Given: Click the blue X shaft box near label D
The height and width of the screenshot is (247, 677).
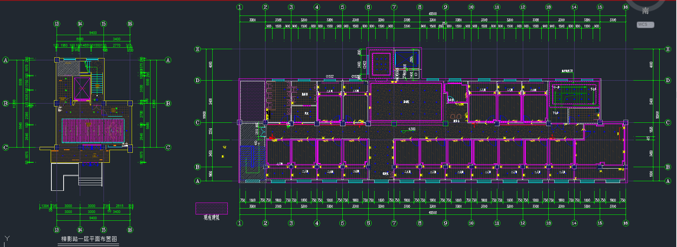Looking at the screenshot, I should pyautogui.click(x=407, y=59).
